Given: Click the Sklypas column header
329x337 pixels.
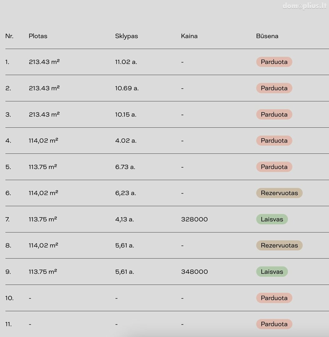Looking at the screenshot, I should click(x=127, y=36).
